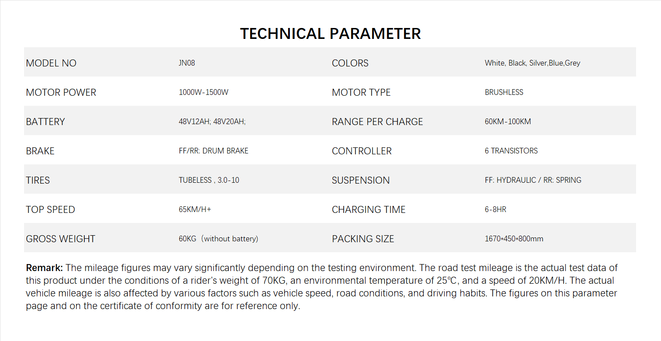Click the TECHNICAL PARAMETER heading

tap(330, 34)
